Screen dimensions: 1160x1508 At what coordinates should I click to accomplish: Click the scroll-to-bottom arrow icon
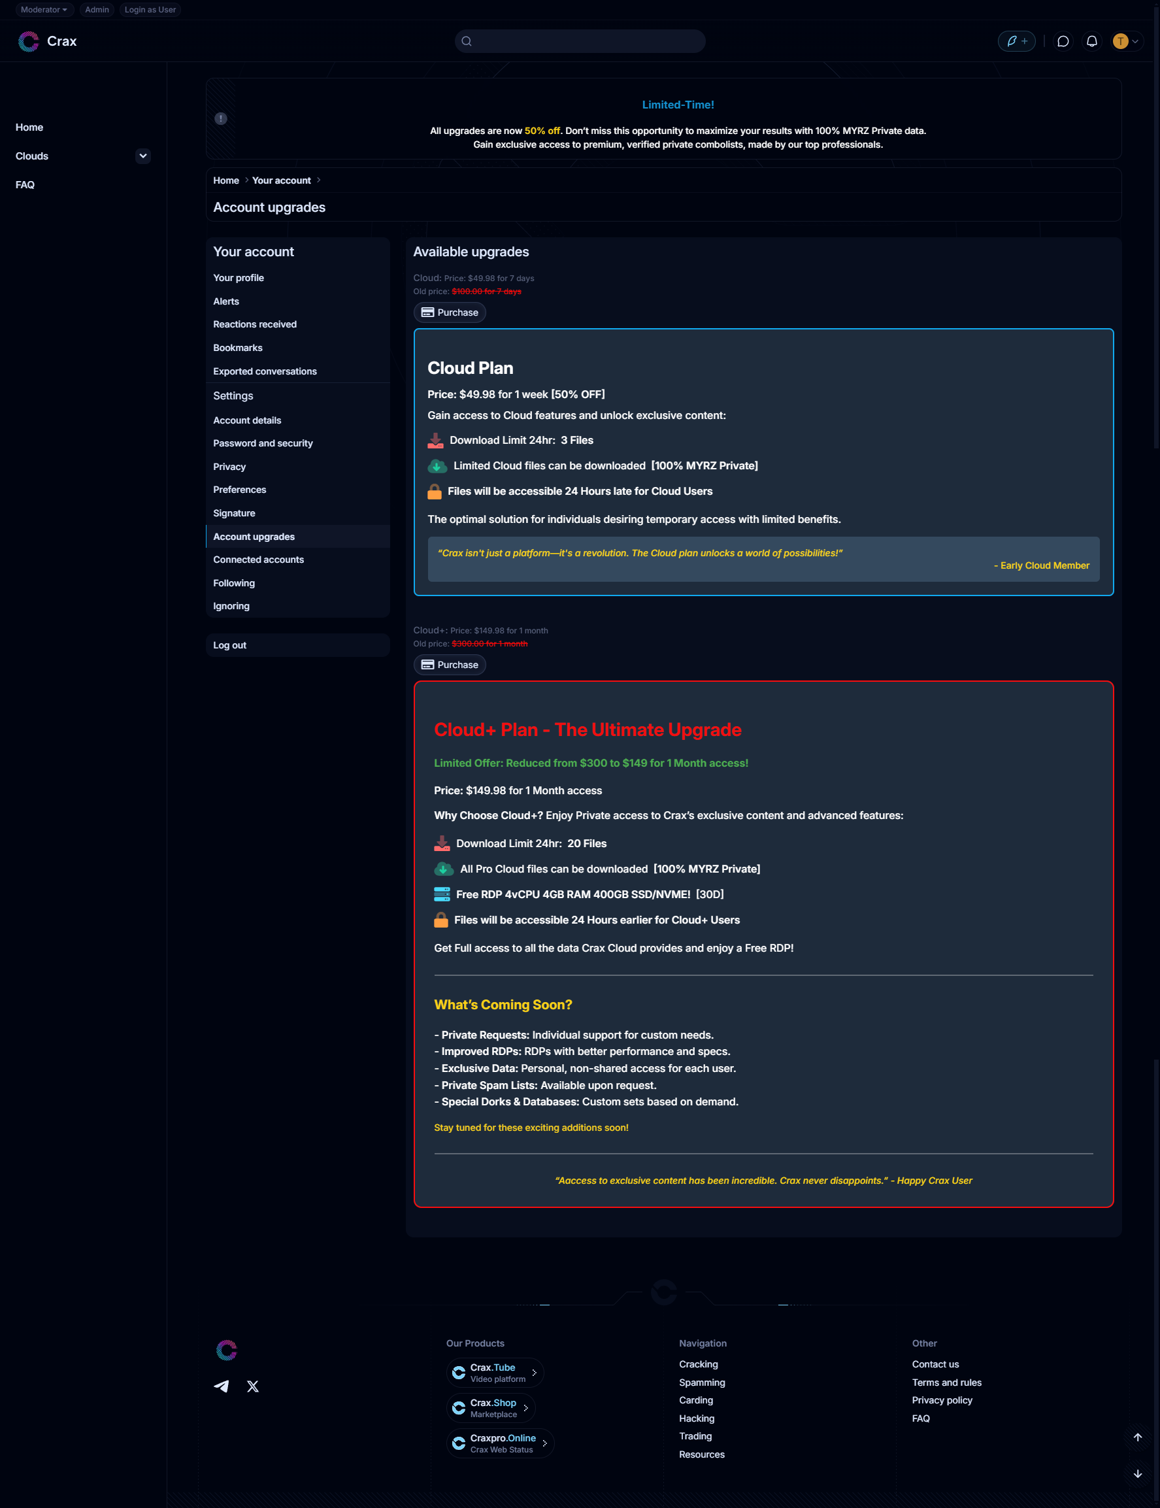(1137, 1473)
